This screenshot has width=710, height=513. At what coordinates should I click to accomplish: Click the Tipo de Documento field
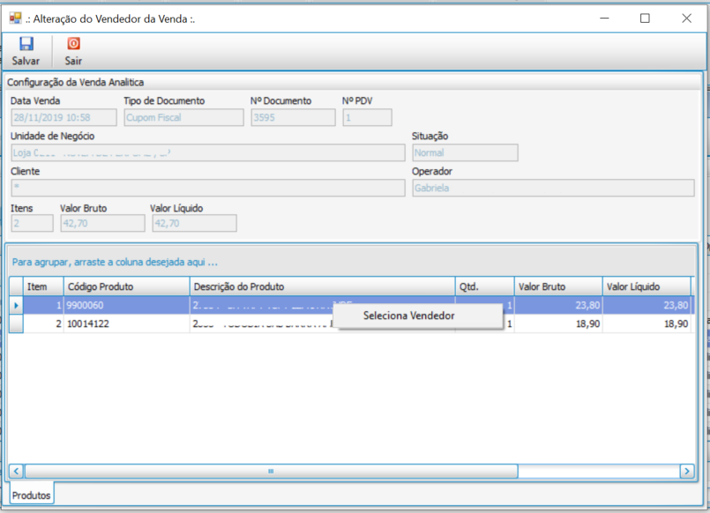click(x=183, y=117)
